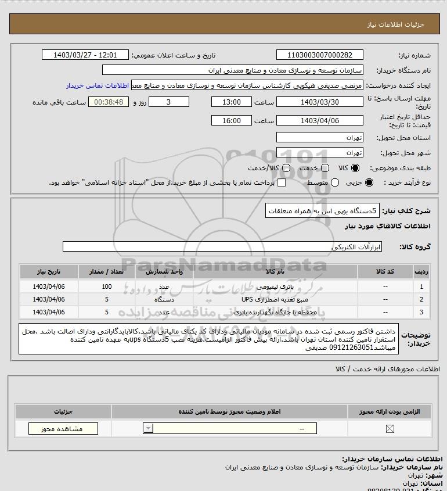Screen dimensions: 447x491
Task: Click the price validity date field in the form
Action: [x=320, y=120]
